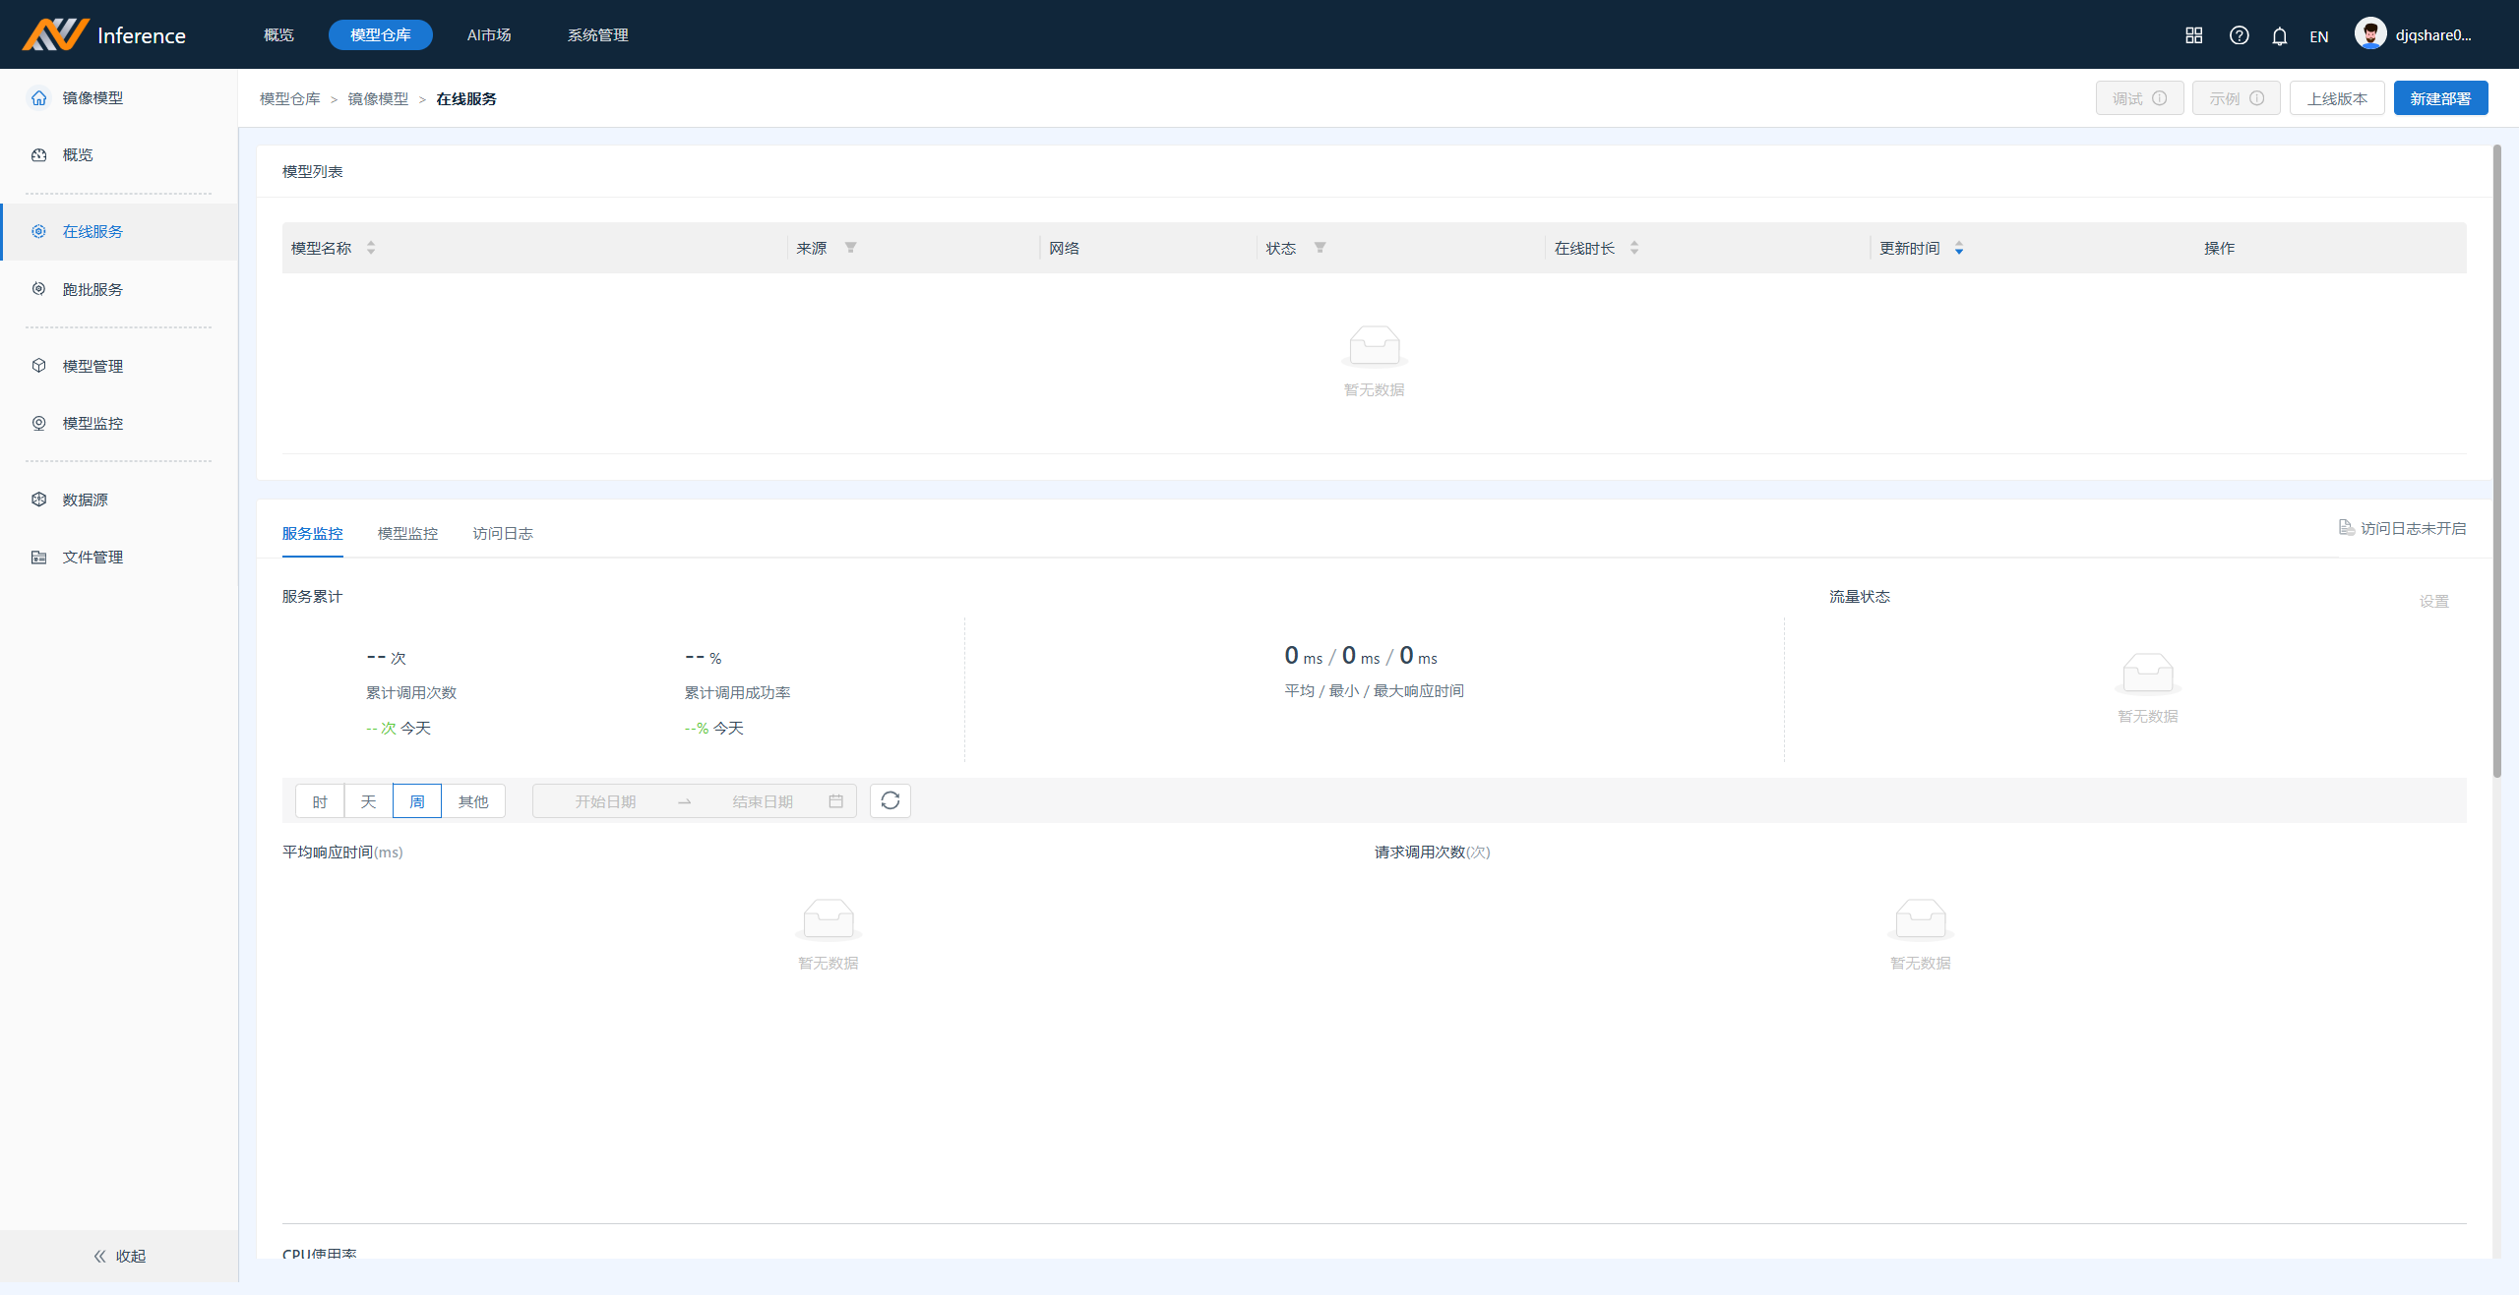Open the notification bell
This screenshot has height=1295, width=2519.
point(2279,35)
